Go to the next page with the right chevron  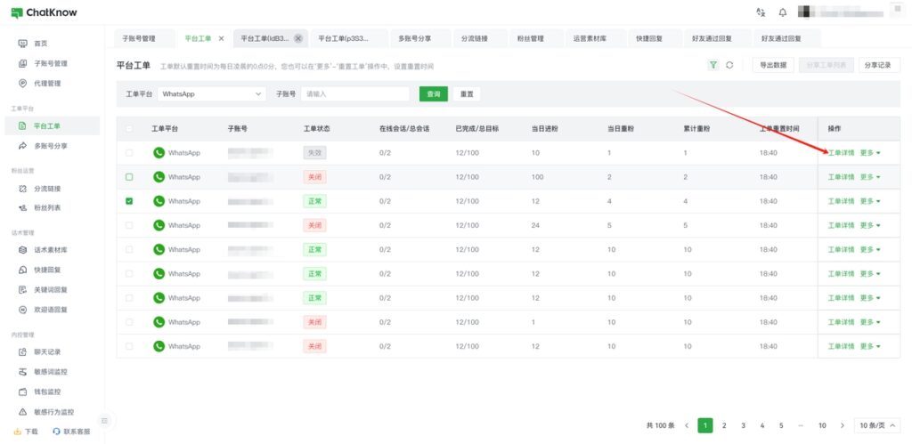coord(843,426)
